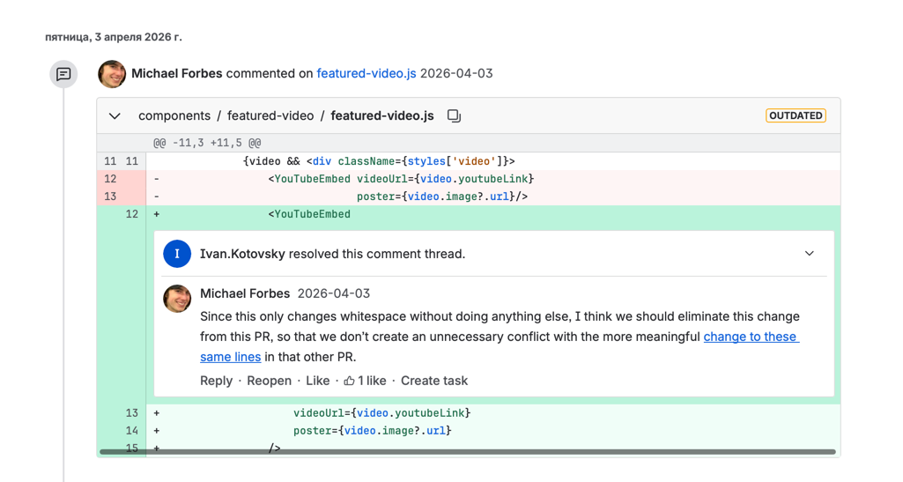
Task: Collapse the resolved comment thread
Action: pyautogui.click(x=809, y=254)
